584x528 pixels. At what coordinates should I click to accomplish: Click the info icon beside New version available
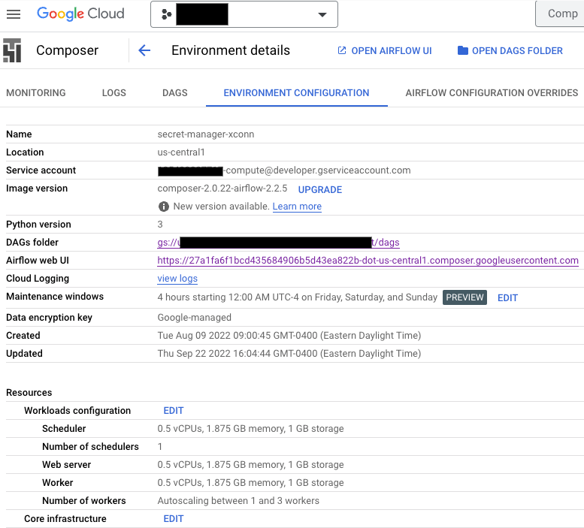click(x=164, y=207)
